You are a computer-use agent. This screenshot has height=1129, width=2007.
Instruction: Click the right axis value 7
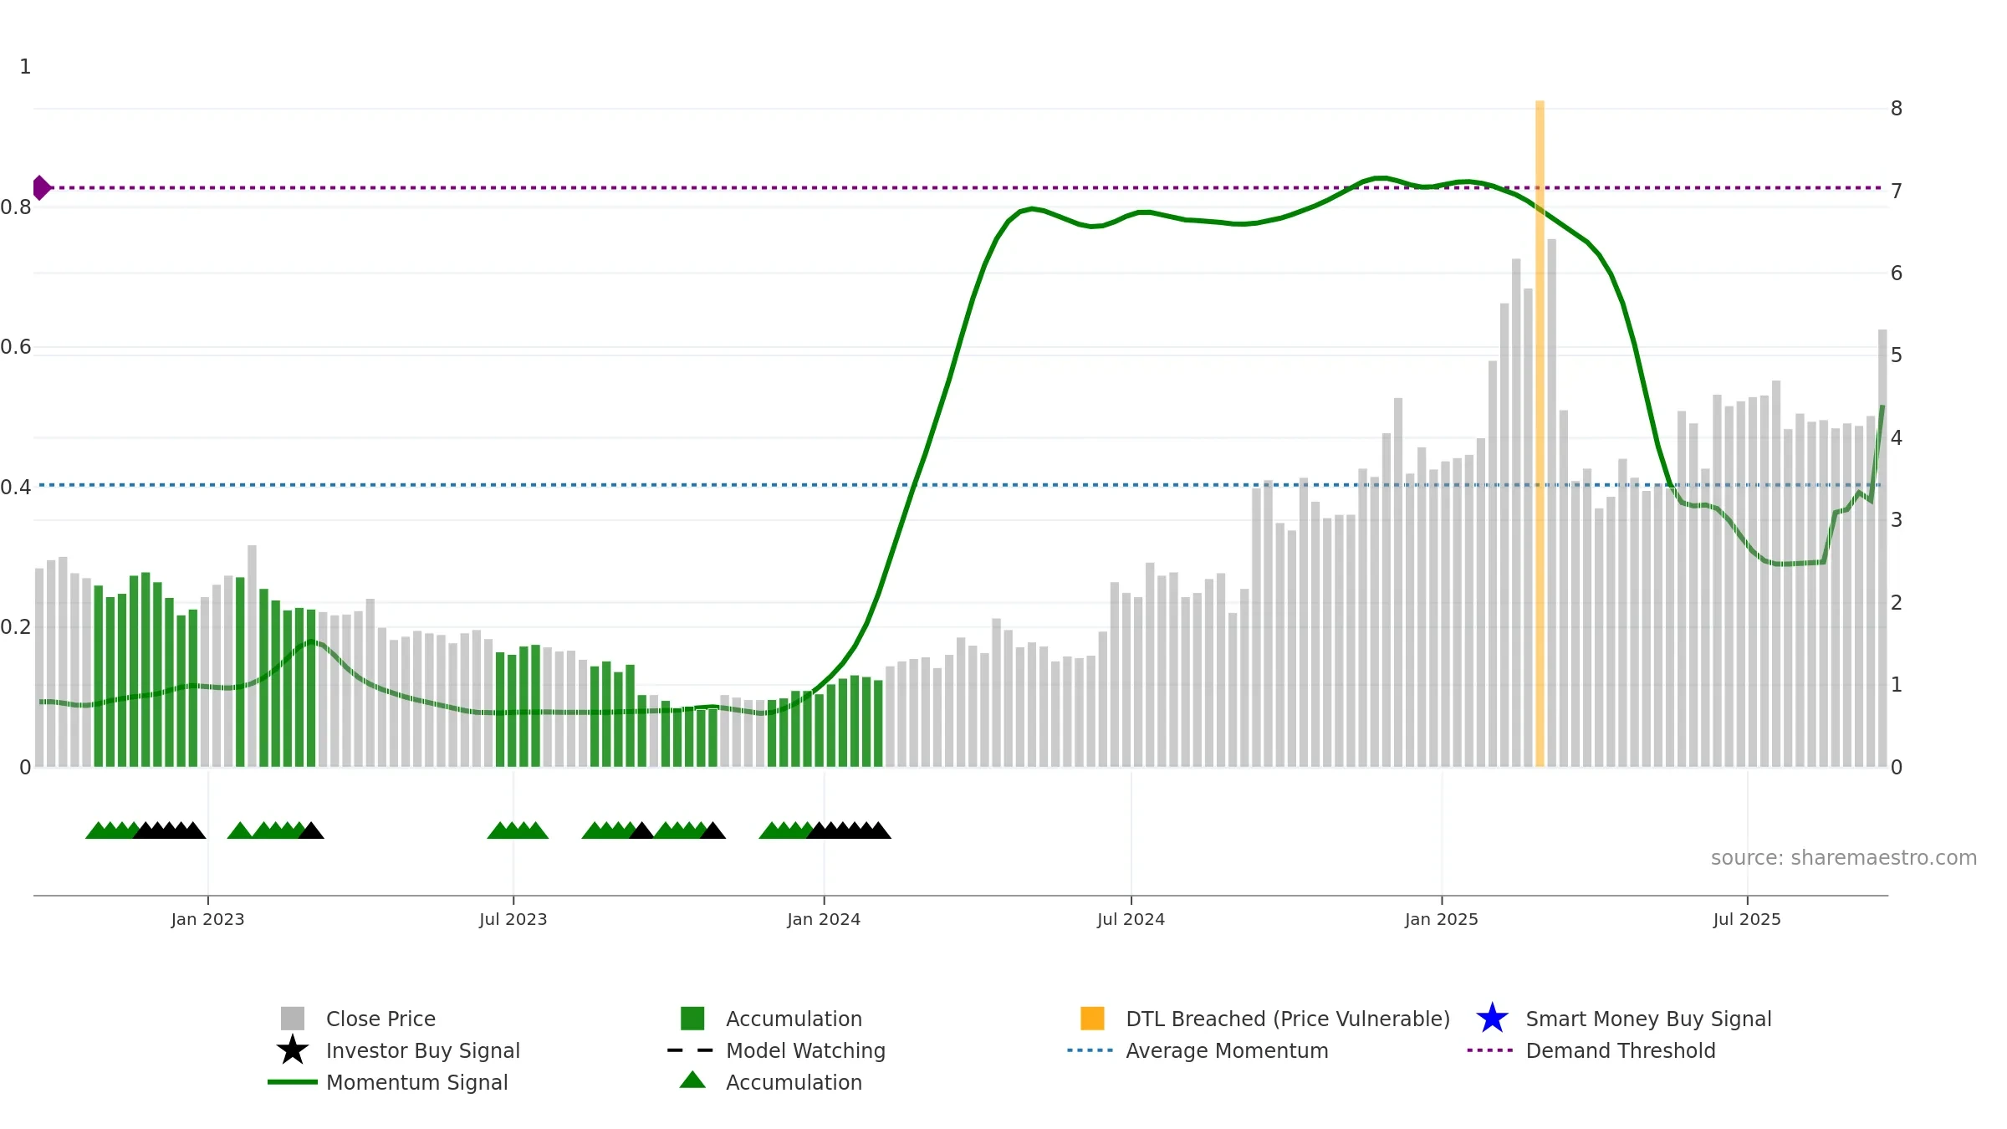1897,192
